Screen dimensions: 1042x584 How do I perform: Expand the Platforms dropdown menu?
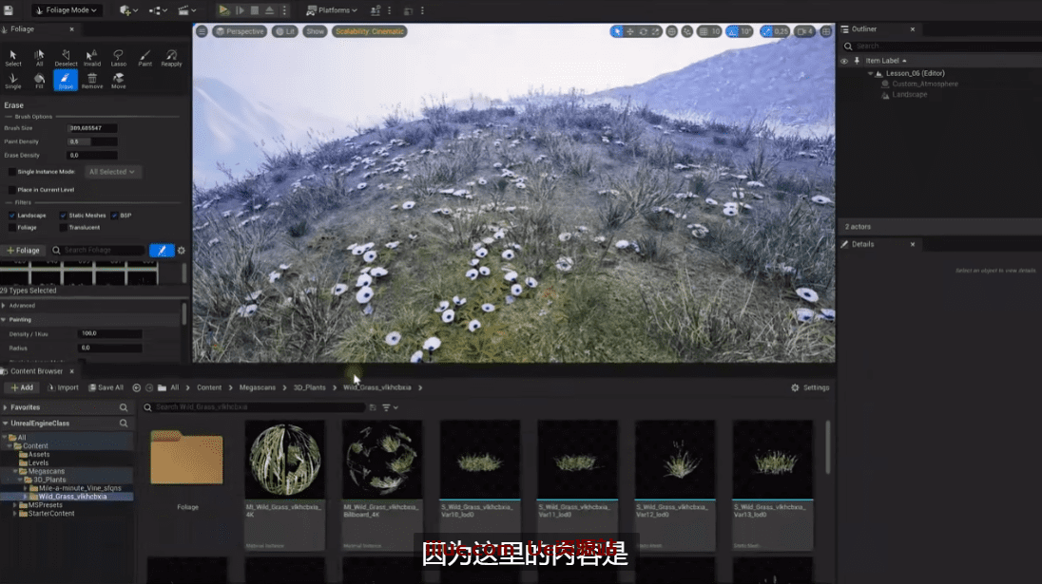(x=332, y=10)
